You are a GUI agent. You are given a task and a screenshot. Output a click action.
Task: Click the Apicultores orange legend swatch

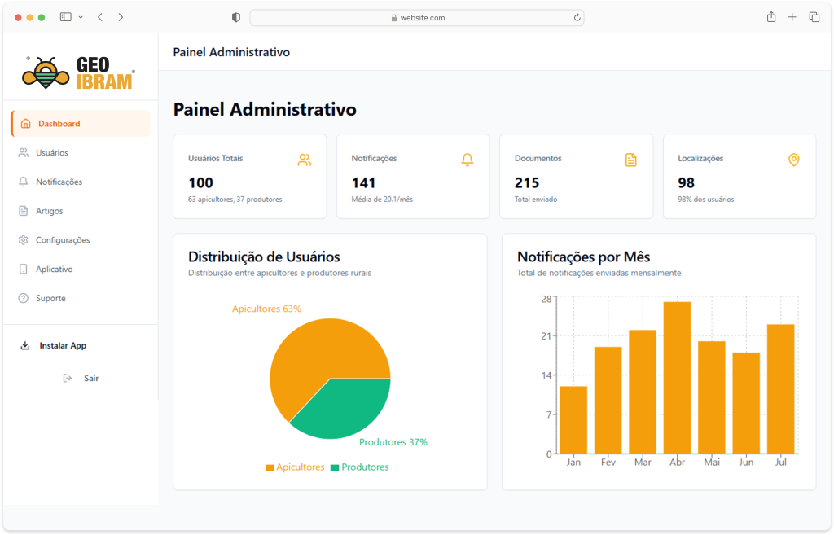(270, 468)
